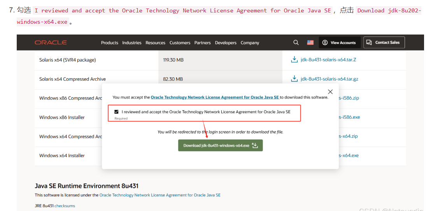Click the Contact Sales button

point(384,42)
